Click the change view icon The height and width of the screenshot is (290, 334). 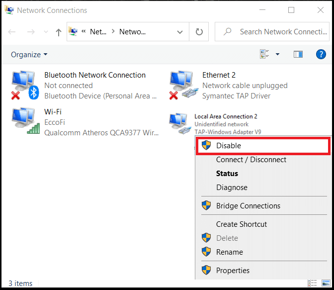(264, 54)
